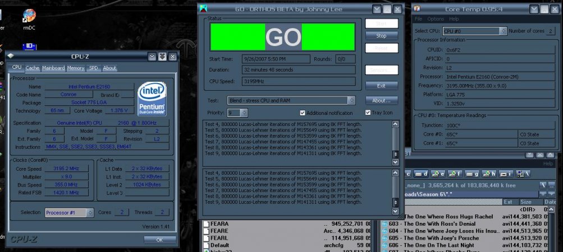Switch to the Memory tab in CPU-Z
Image resolution: width=563 pixels, height=252 pixels.
coord(76,68)
